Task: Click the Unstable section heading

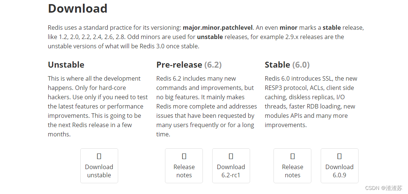Action: (x=66, y=65)
